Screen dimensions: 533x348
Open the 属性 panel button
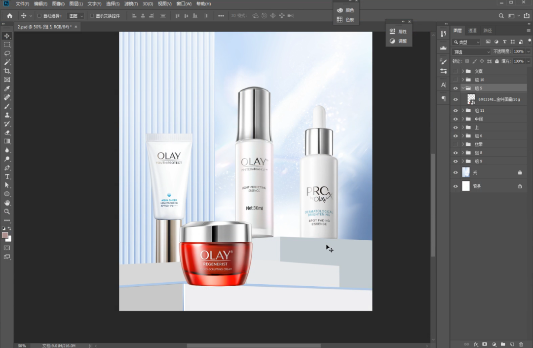coord(398,31)
